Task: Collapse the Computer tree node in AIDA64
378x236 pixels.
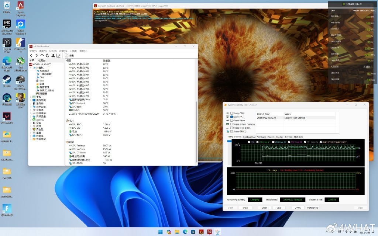Action: 31,67
